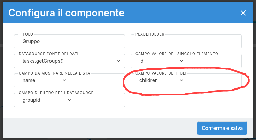
Task: Click the Campo valore dei figli label
Action: (163, 73)
